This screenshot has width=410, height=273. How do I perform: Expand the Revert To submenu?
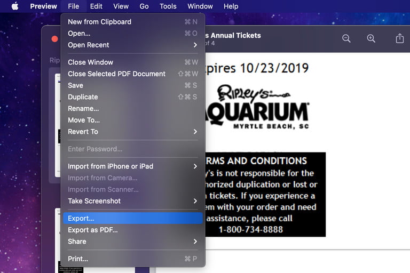point(132,132)
